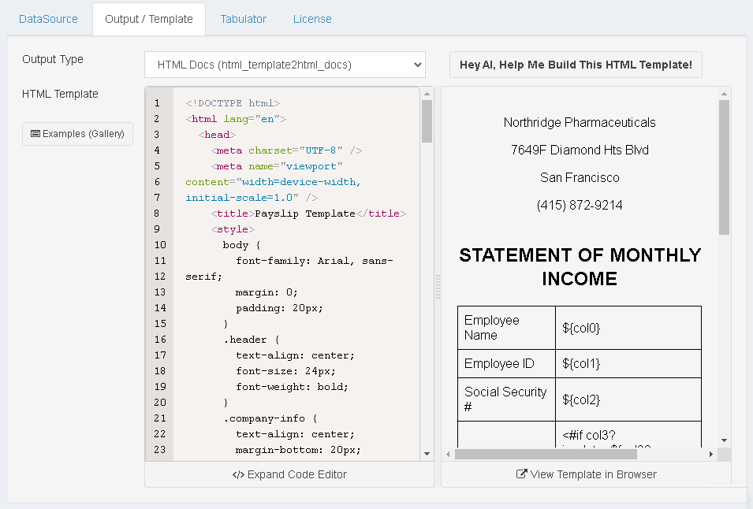Viewport: 753px width, 509px height.
Task: Switch to the DataSource tab
Action: point(48,19)
